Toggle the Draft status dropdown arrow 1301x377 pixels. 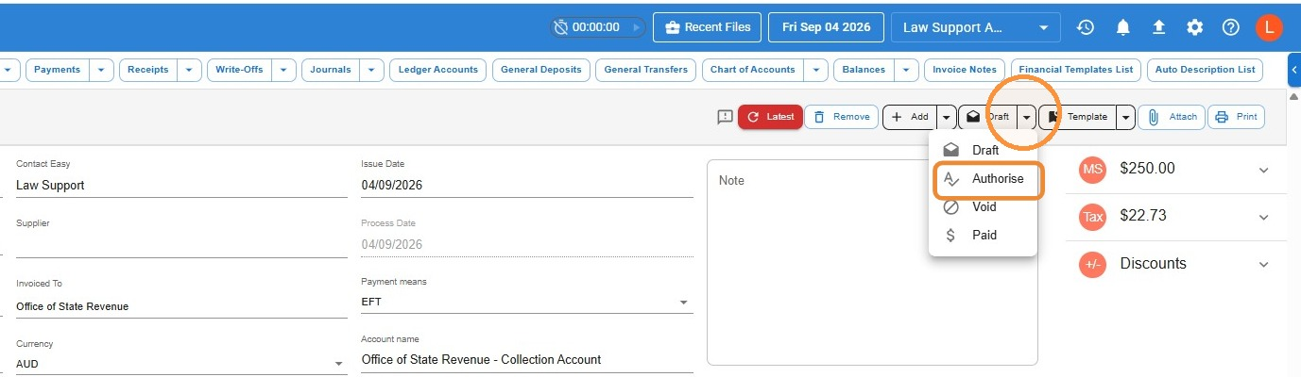(1027, 117)
